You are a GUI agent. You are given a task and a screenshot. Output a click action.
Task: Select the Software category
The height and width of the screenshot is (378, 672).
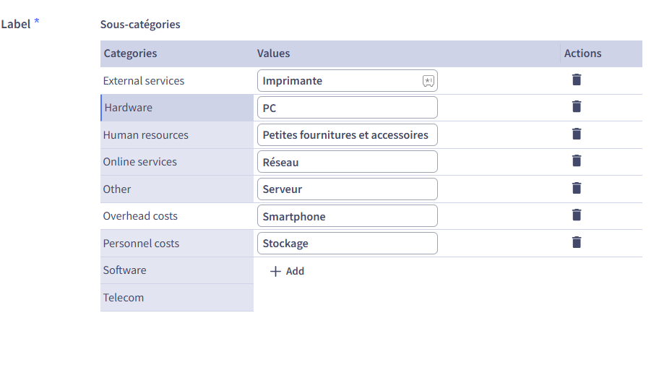point(125,270)
